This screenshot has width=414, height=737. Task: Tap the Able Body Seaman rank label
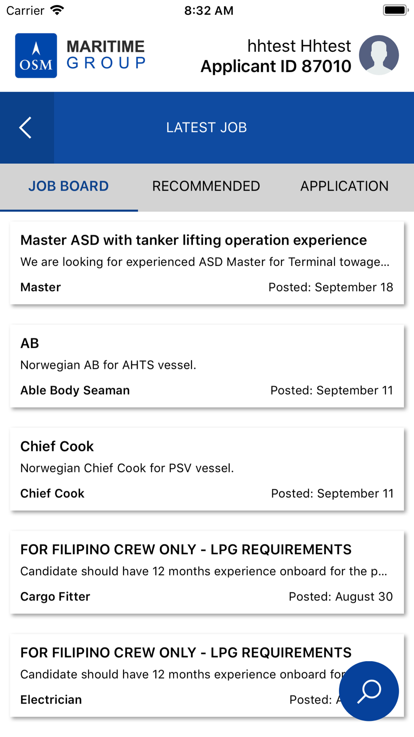[75, 390]
